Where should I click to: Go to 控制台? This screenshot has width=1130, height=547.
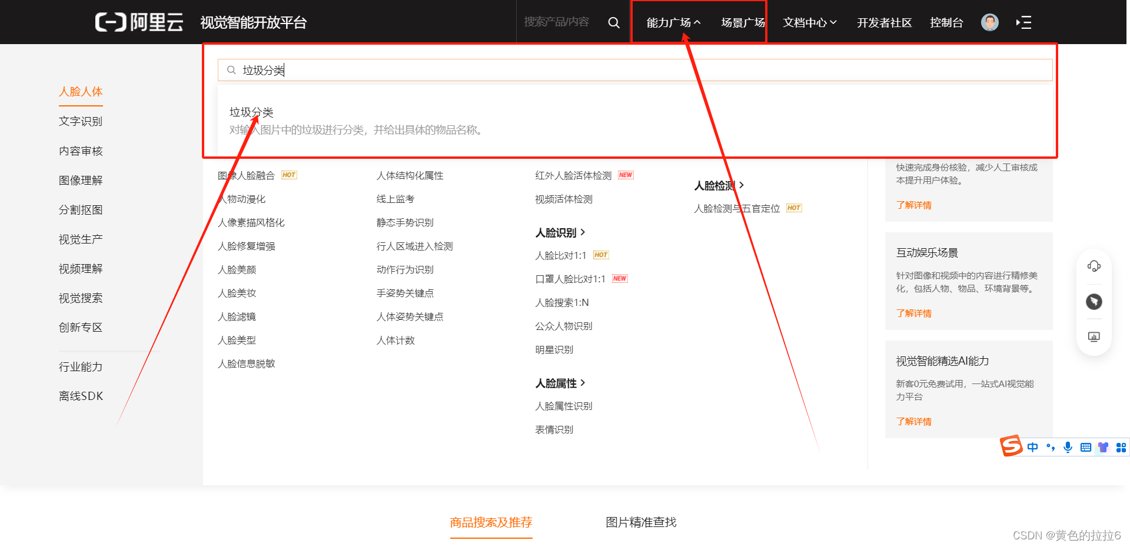click(x=946, y=22)
